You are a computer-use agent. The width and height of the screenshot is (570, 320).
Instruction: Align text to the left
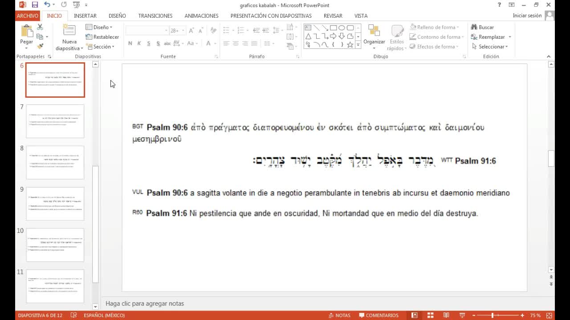coord(226,44)
